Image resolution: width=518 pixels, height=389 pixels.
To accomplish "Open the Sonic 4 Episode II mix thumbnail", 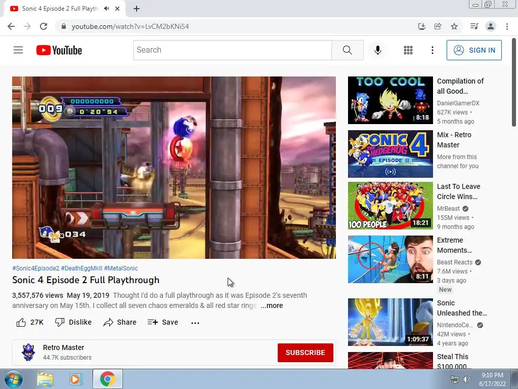I will click(x=390, y=154).
